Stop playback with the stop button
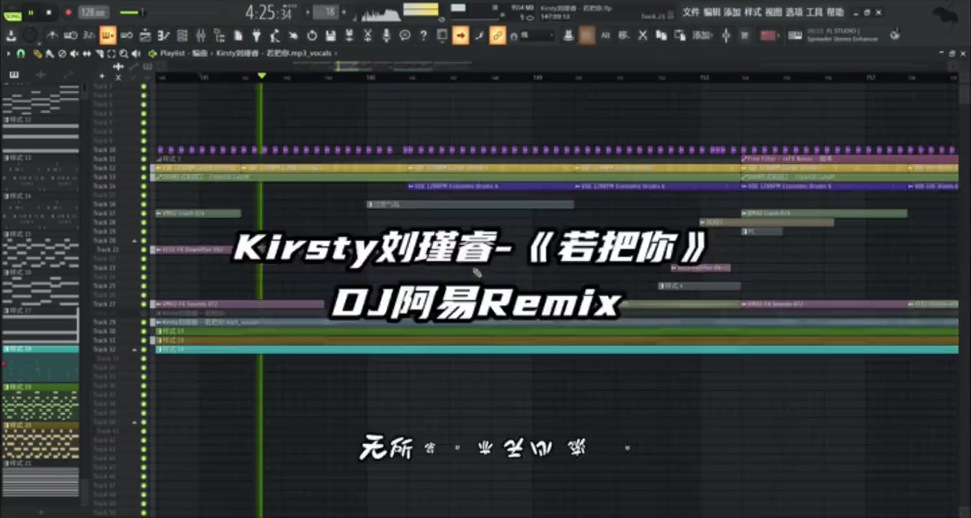 coord(49,12)
